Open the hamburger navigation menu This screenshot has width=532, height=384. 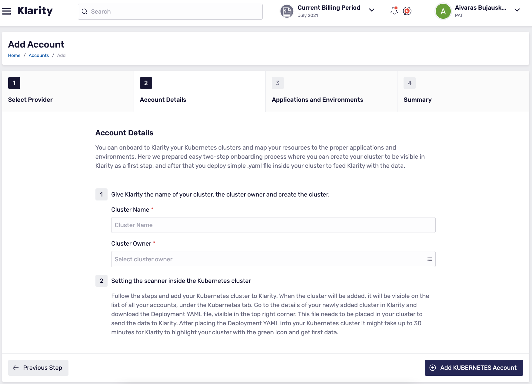point(7,12)
